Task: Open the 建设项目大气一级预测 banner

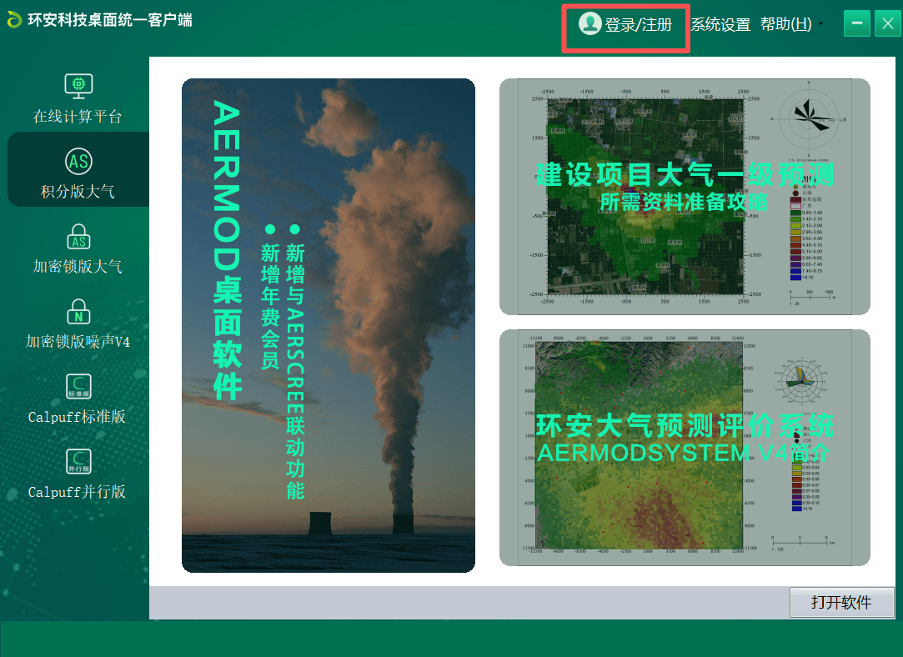Action: [684, 196]
